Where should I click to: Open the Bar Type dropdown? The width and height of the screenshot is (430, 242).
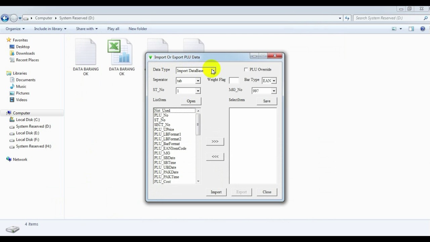tap(274, 81)
